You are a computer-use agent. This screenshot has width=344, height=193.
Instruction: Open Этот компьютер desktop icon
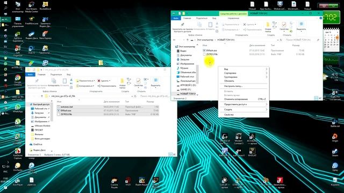point(18,7)
